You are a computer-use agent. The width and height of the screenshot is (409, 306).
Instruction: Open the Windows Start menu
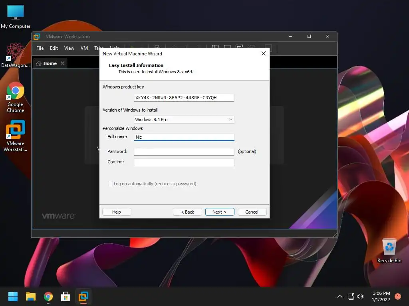coord(13,296)
